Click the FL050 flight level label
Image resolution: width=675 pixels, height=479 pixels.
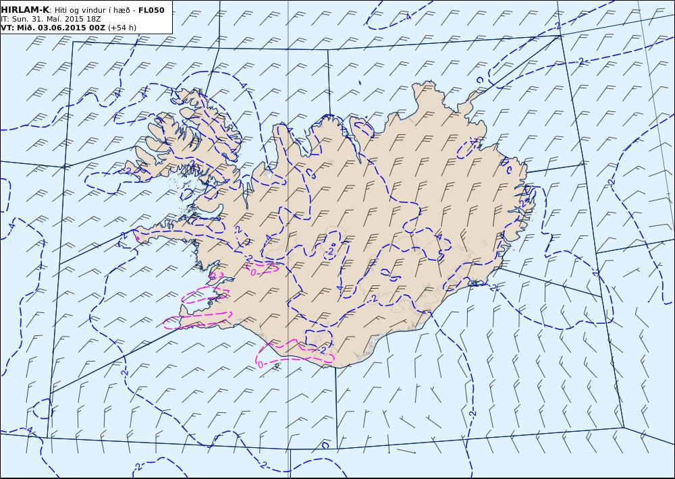pos(151,10)
